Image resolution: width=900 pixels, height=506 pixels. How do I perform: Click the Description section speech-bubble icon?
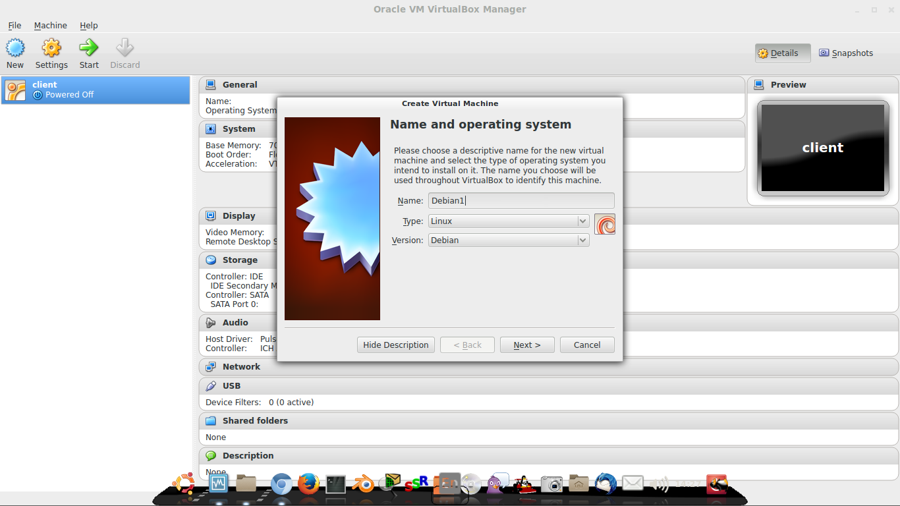(211, 455)
